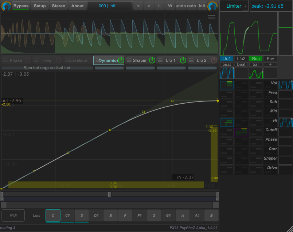This screenshot has height=232, width=293.
Task: Toggle the Shaper module power icon
Action: 152,60
